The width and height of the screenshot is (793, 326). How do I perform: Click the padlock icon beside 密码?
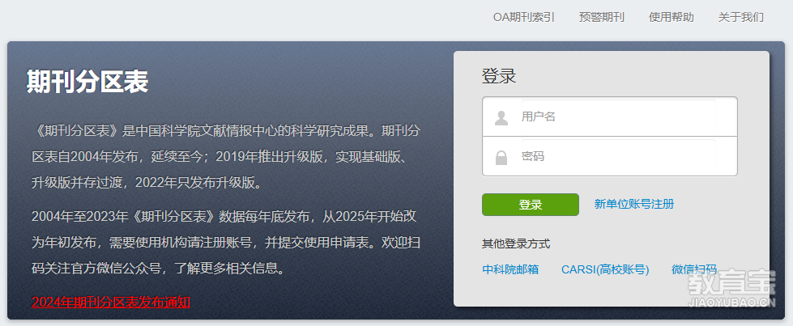point(501,157)
